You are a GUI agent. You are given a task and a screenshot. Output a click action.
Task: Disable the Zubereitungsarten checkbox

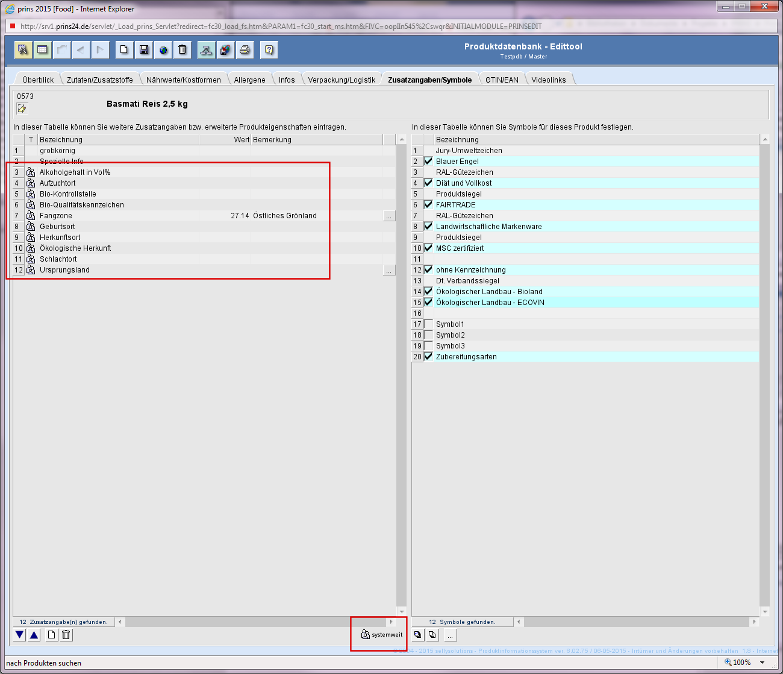point(429,356)
